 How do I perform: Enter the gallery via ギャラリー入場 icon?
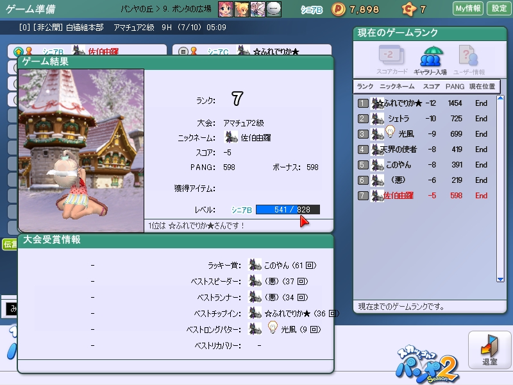(x=430, y=60)
